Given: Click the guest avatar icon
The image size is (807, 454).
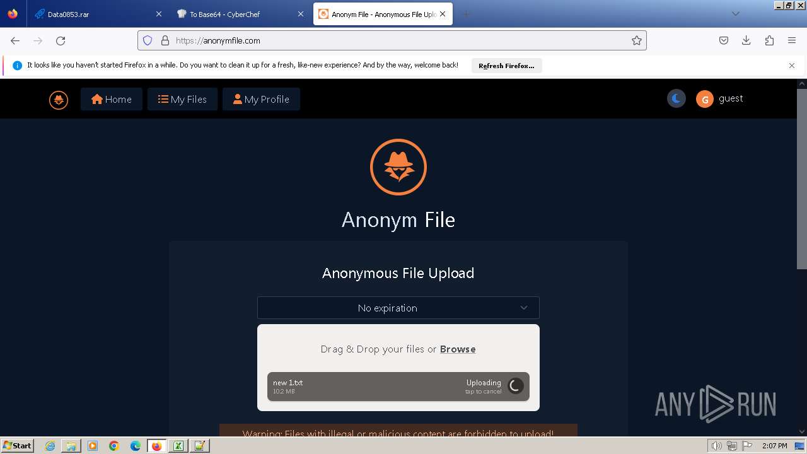Looking at the screenshot, I should coord(704,99).
